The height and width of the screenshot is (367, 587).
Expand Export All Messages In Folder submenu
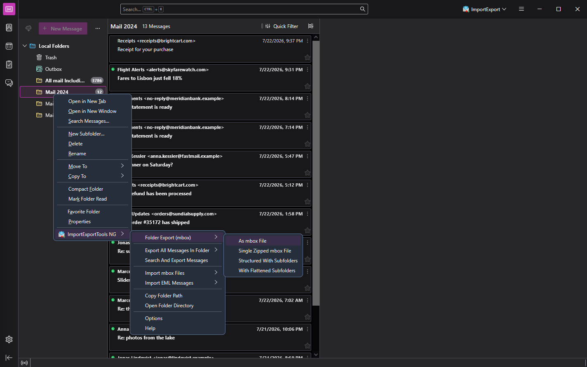click(x=177, y=250)
